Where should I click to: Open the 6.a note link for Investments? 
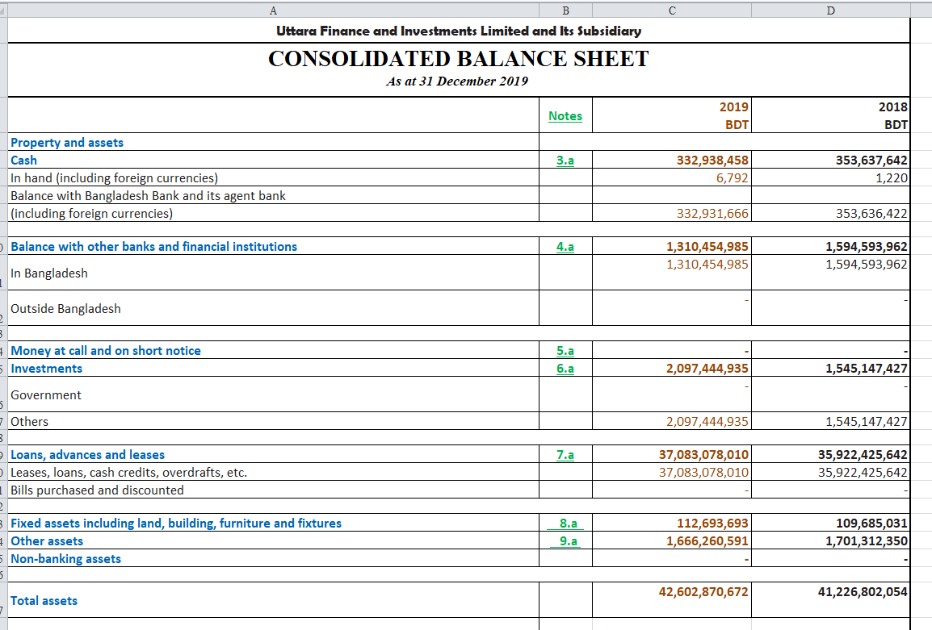[x=565, y=368]
